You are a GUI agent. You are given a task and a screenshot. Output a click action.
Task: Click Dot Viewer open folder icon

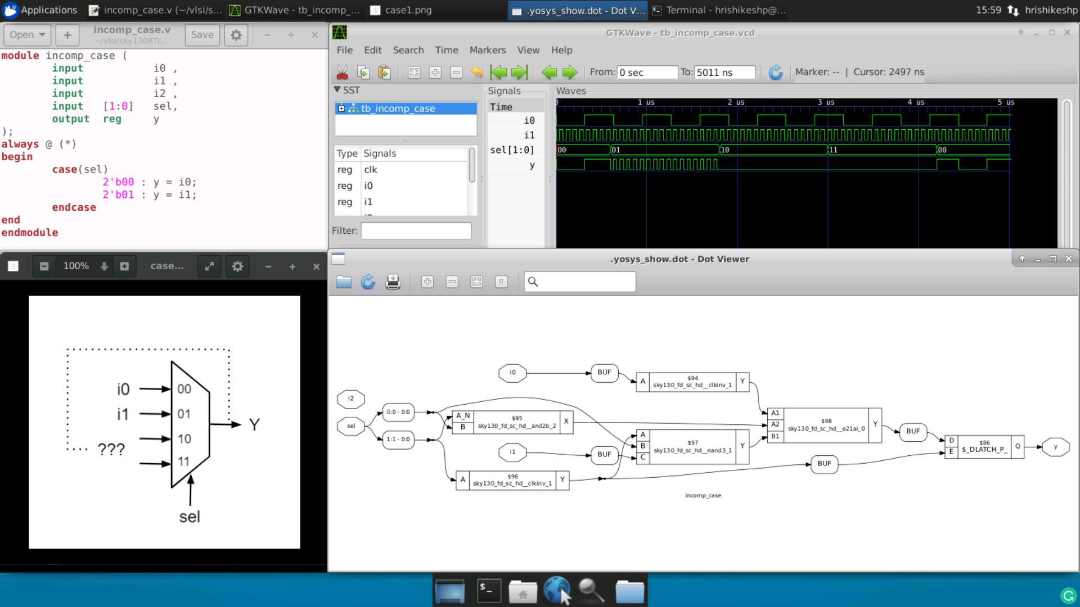coord(344,282)
